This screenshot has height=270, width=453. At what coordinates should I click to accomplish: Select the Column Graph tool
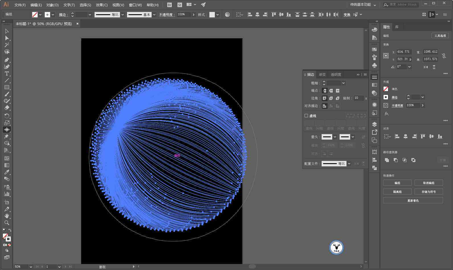pyautogui.click(x=7, y=194)
